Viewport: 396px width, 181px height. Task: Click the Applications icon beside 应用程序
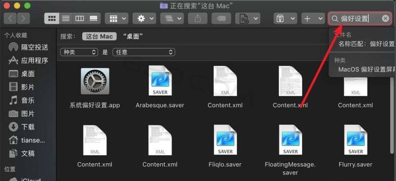[13, 61]
